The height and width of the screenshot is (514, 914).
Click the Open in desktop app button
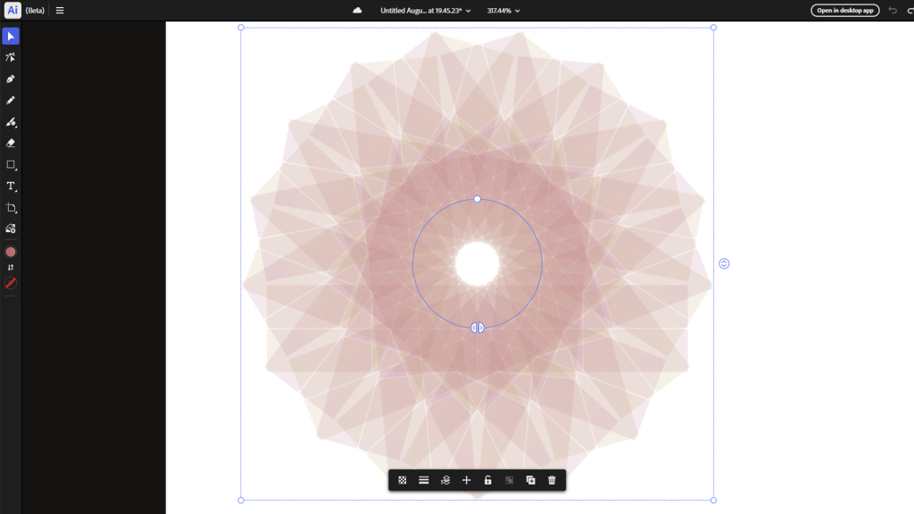tap(844, 11)
